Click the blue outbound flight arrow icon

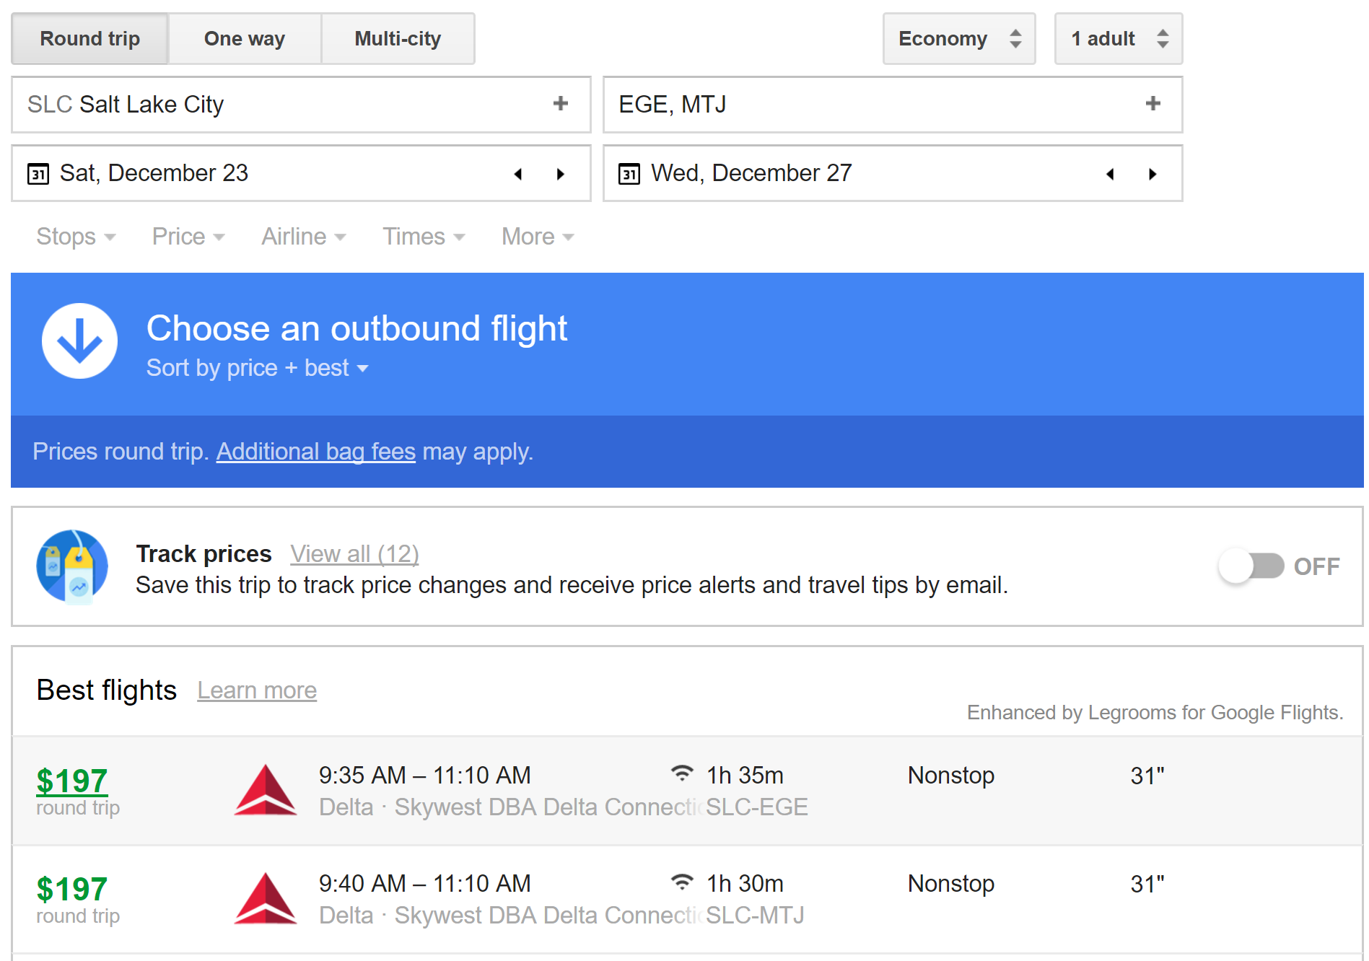tap(79, 341)
